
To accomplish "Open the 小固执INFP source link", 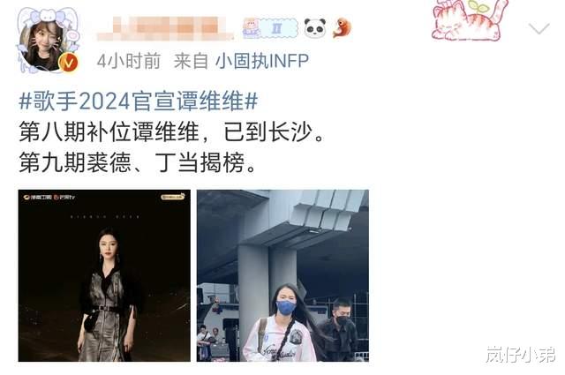I will click(x=262, y=61).
